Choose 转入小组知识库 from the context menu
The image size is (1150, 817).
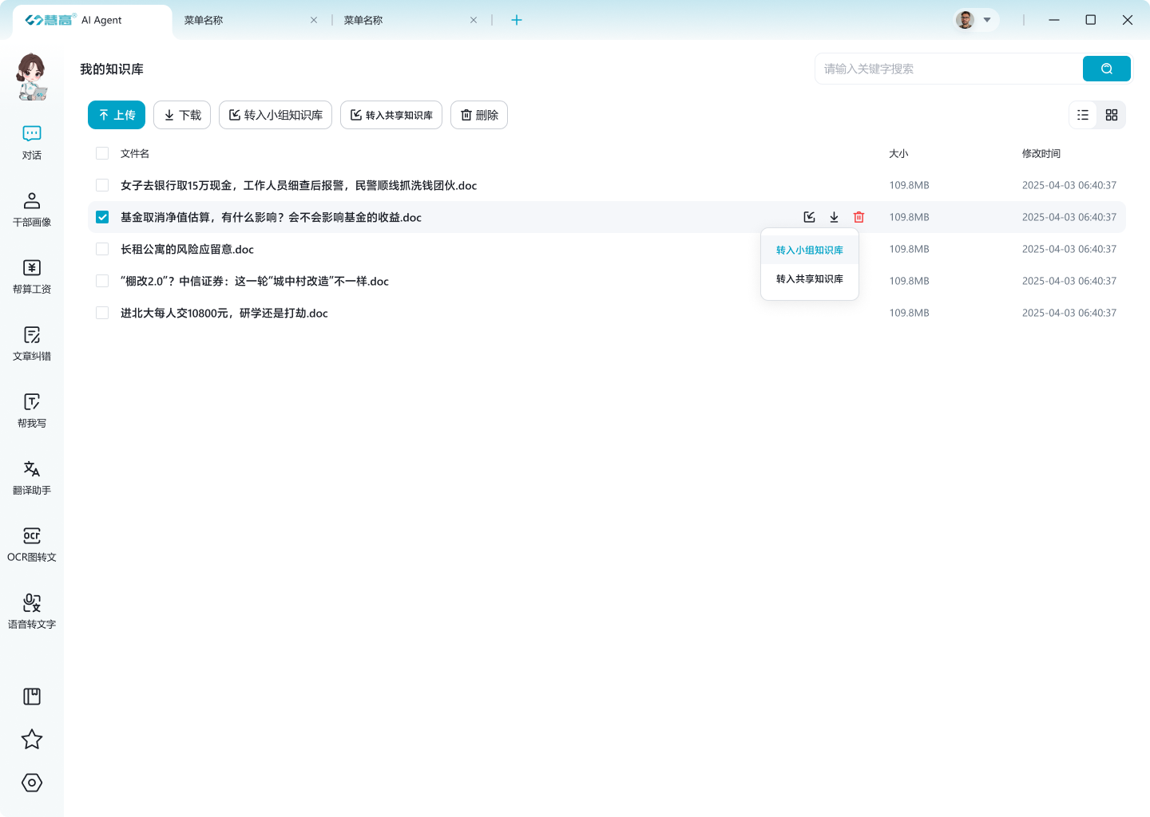[809, 249]
